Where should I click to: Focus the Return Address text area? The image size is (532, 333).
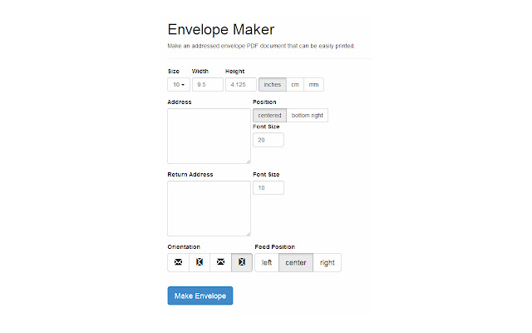[x=209, y=209]
